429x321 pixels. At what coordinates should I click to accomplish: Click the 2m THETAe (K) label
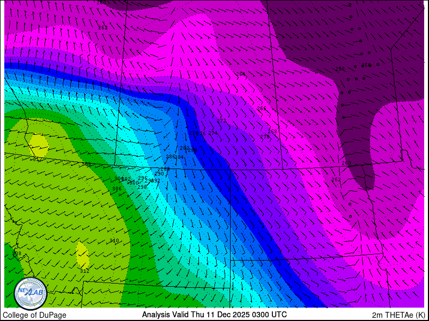click(399, 315)
